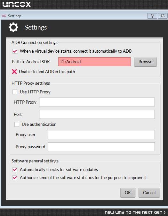Confirm settings with OK button
The width and height of the screenshot is (168, 216).
pyautogui.click(x=128, y=193)
